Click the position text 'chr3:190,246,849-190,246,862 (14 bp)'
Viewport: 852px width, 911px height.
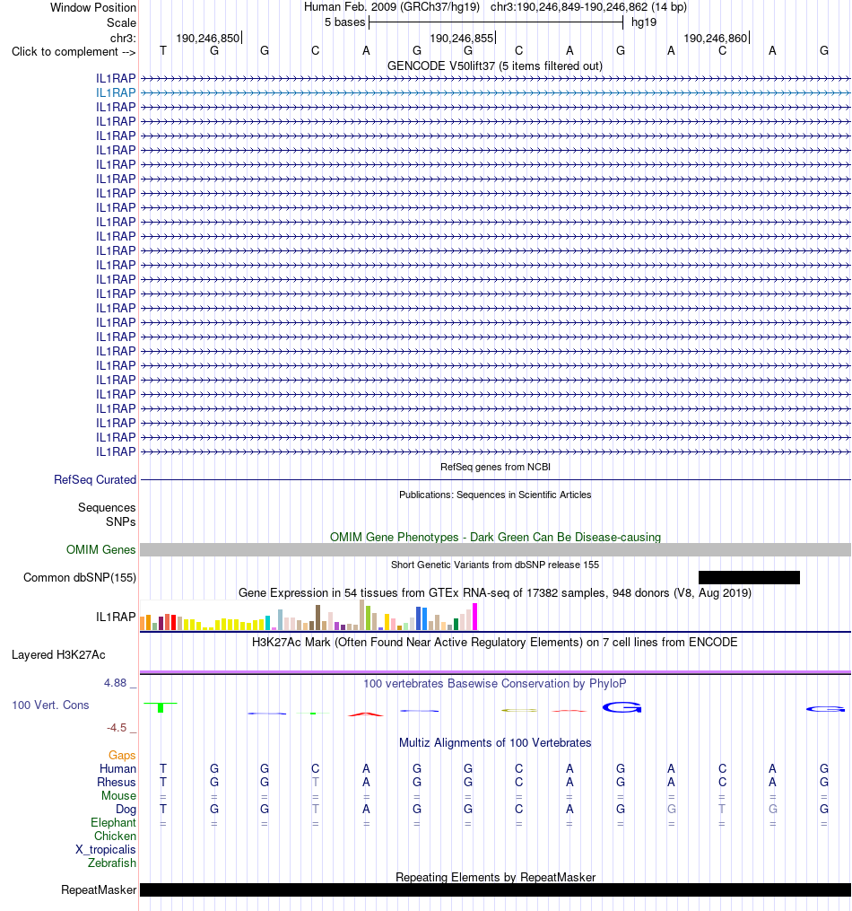tap(588, 7)
